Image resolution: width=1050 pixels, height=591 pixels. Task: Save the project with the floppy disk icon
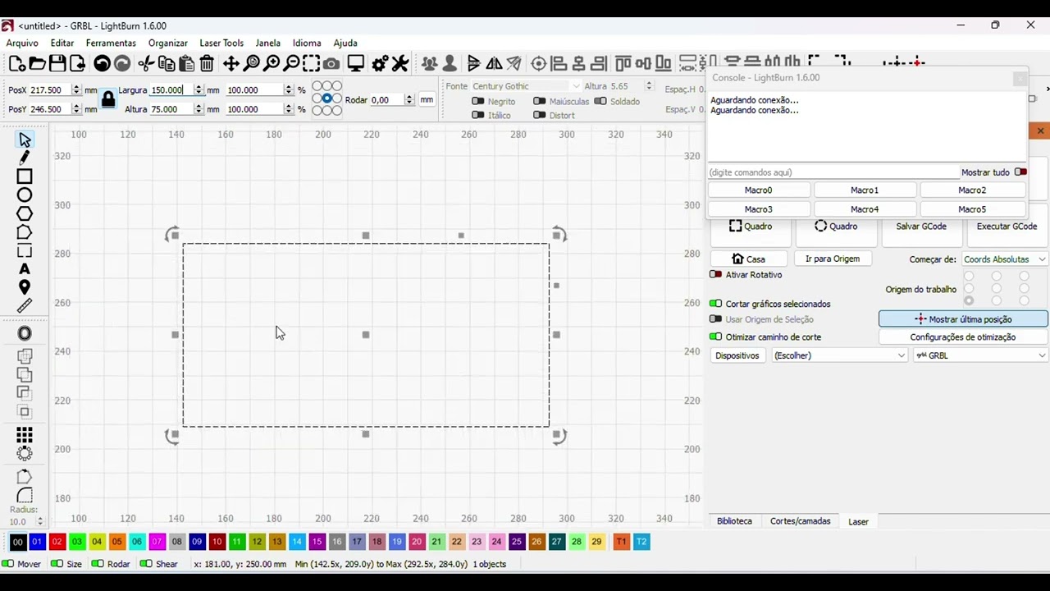[x=57, y=63]
